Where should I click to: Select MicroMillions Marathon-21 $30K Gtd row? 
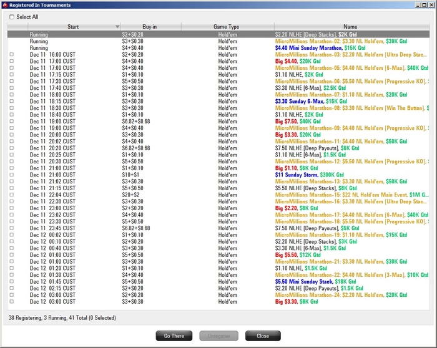click(219, 262)
